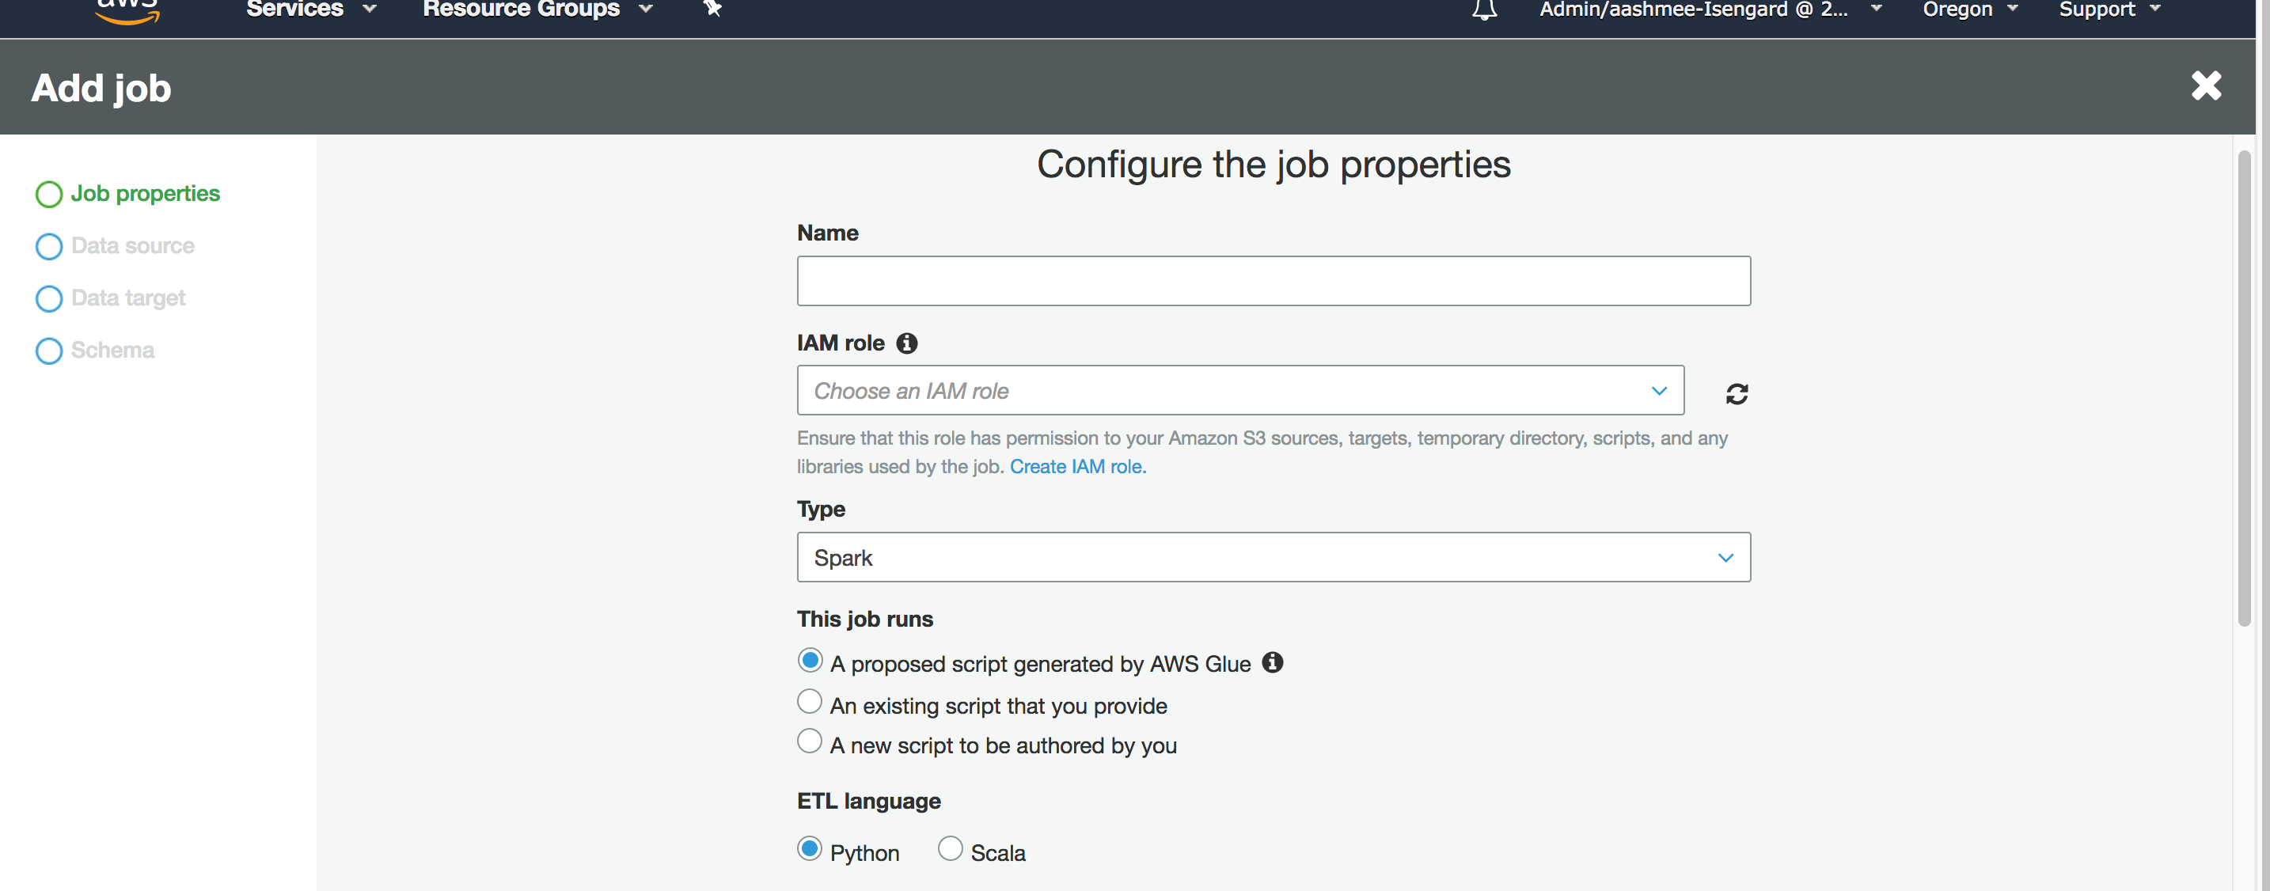Open the Support menu
2270x891 pixels.
[2109, 9]
